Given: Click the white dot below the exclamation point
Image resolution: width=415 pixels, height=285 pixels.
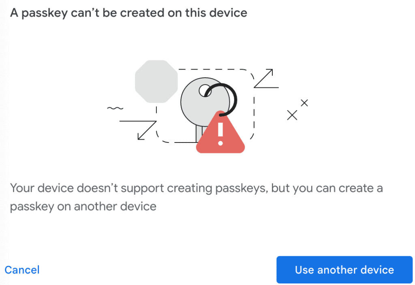Looking at the screenshot, I should click(220, 143).
